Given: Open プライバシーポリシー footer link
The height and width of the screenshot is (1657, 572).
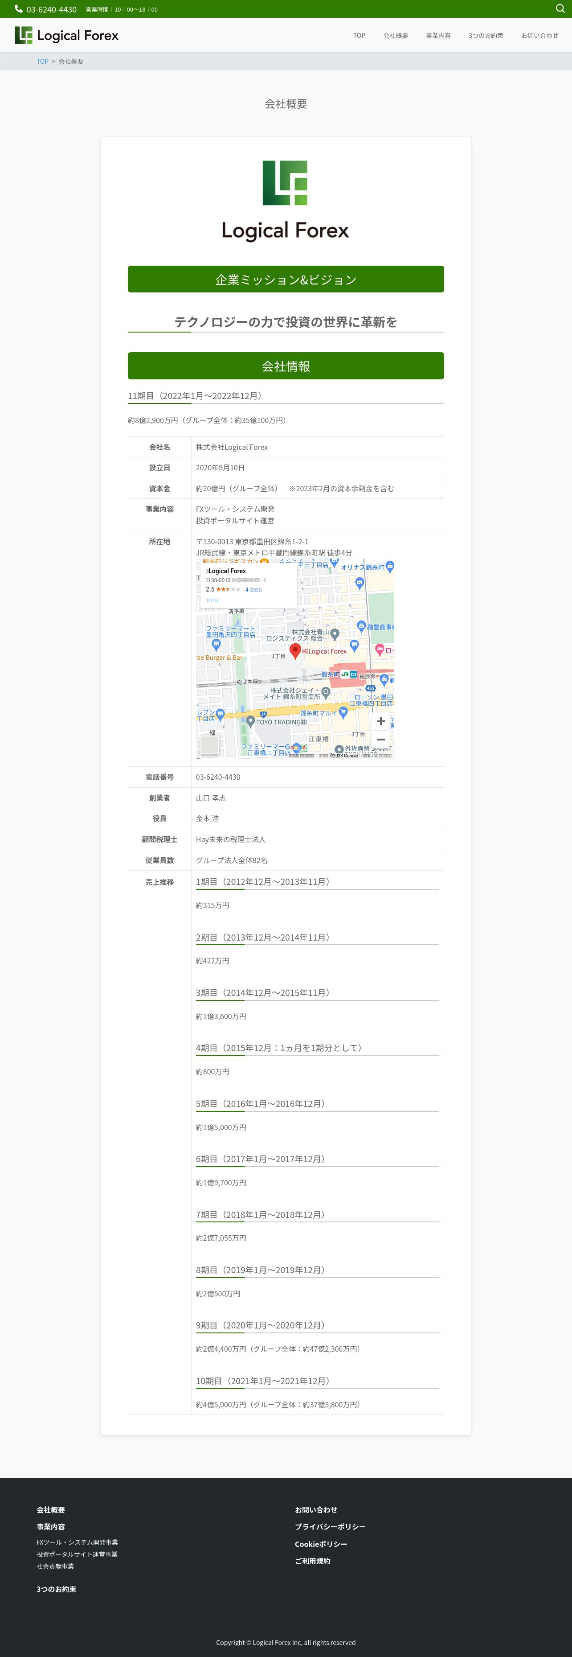Looking at the screenshot, I should tap(331, 1526).
